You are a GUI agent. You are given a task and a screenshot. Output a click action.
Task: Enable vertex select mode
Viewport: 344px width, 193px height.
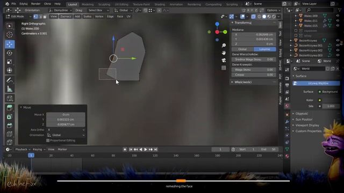pyautogui.click(x=35, y=17)
